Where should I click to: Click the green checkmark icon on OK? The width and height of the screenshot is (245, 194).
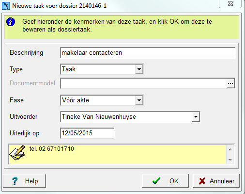(156, 181)
